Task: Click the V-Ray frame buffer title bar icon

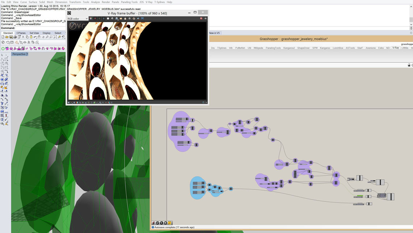Action: click(x=69, y=13)
